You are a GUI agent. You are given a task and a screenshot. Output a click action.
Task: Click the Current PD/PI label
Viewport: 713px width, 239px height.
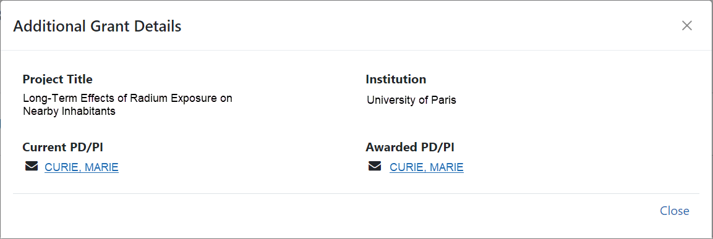(66, 147)
